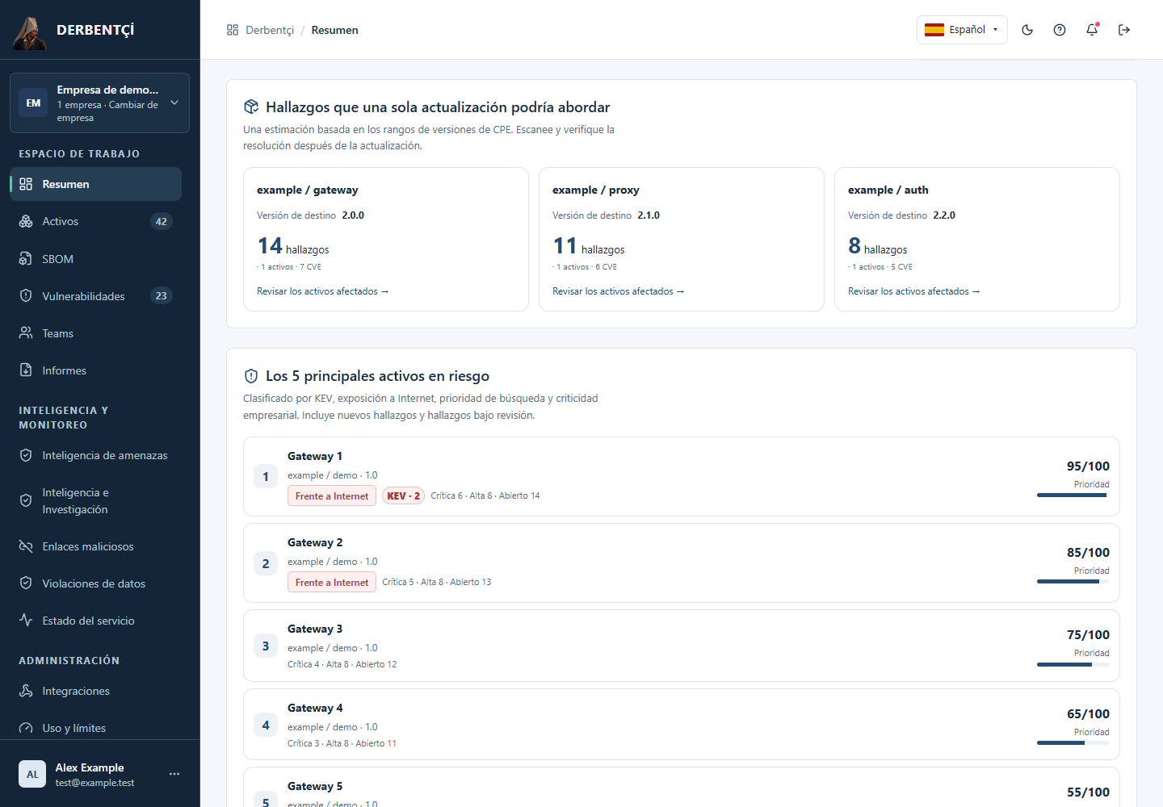Viewport: 1163px width, 807px height.
Task: Review affected assets for example / auth
Action: pos(913,291)
